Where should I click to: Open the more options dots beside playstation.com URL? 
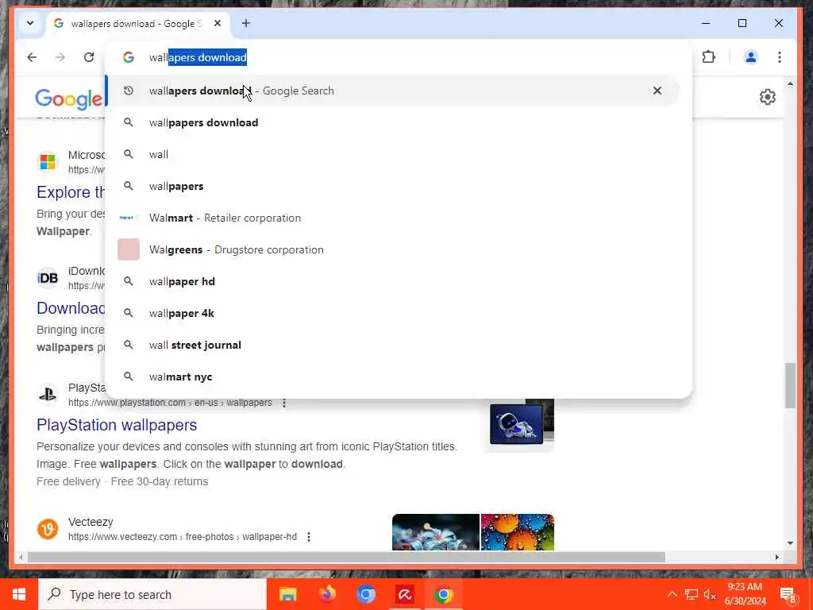284,403
